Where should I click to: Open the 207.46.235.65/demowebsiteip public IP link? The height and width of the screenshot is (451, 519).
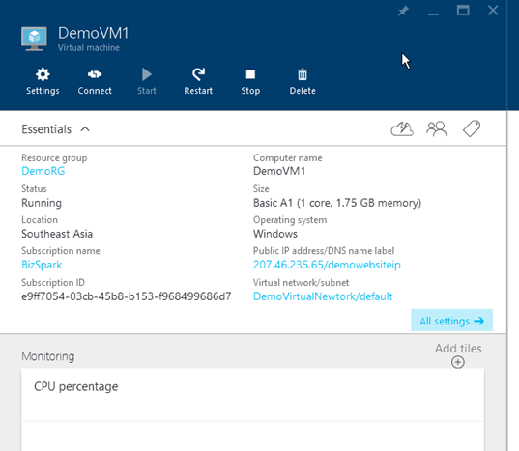click(x=327, y=265)
